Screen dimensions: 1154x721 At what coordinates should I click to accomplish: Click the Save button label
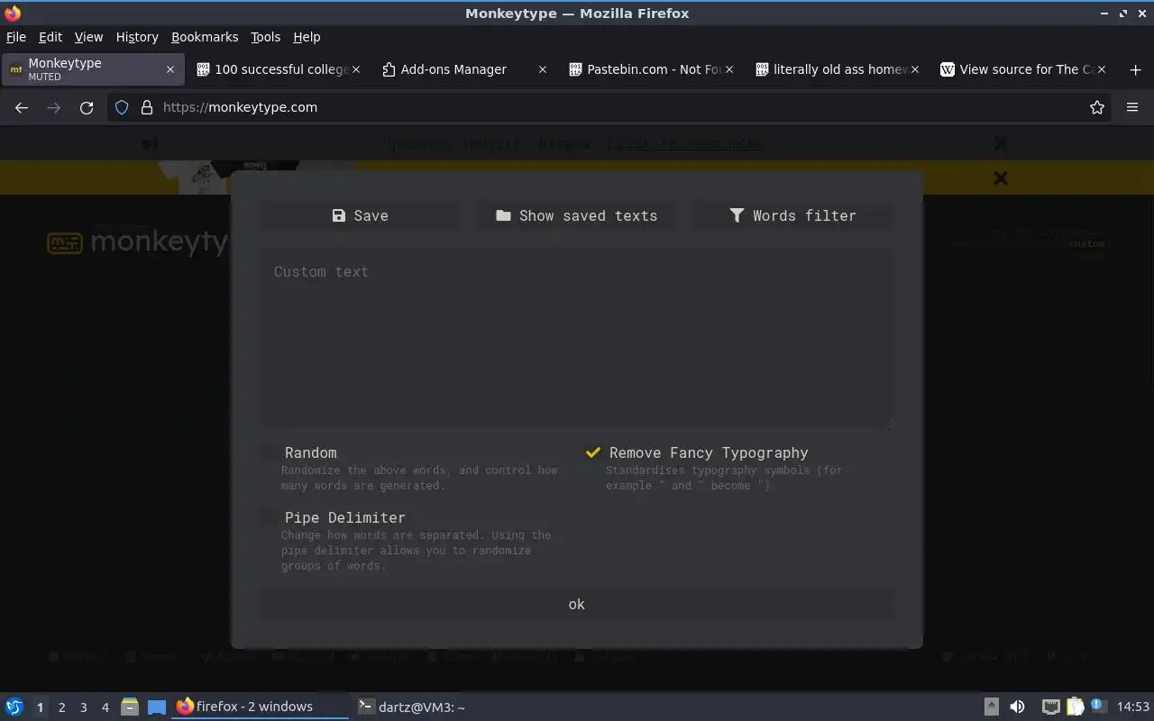371,215
